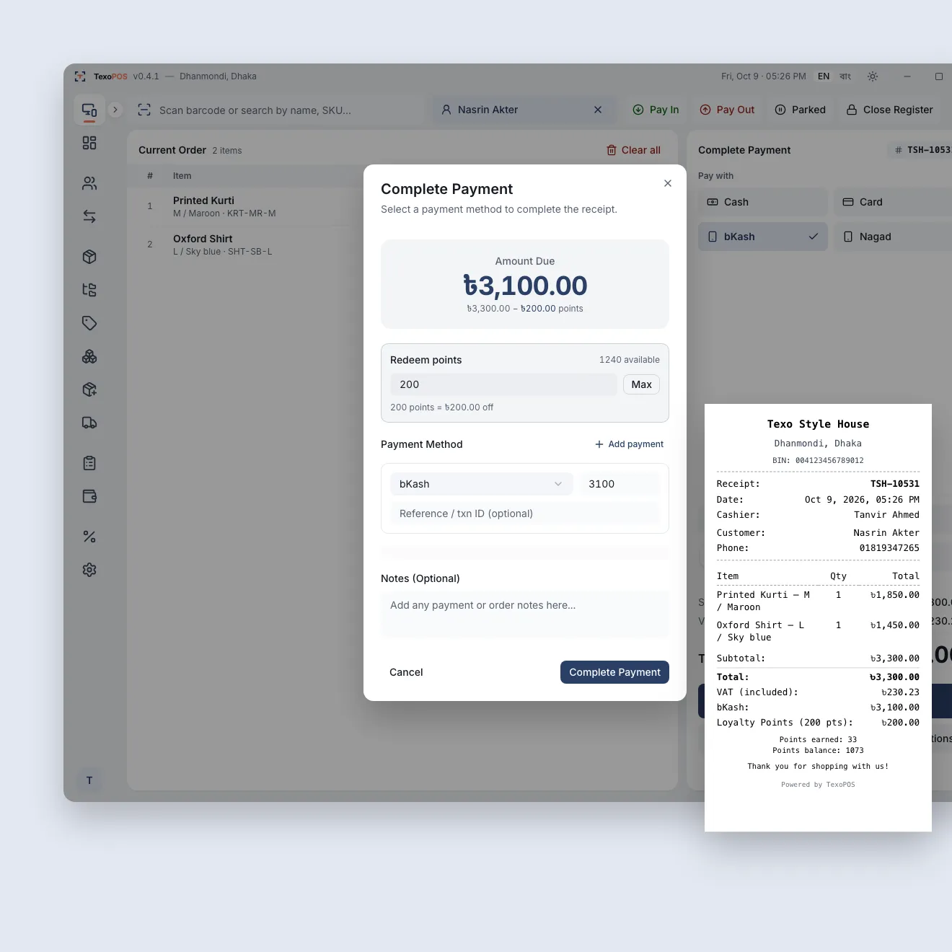Click Add payment link

point(629,444)
